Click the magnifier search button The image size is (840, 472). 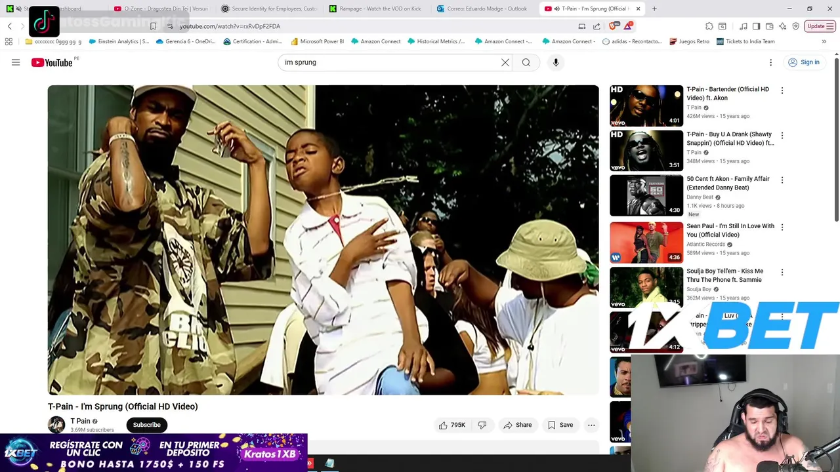(526, 62)
